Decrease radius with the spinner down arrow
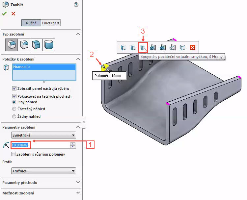The image size is (247, 200). coord(73,147)
